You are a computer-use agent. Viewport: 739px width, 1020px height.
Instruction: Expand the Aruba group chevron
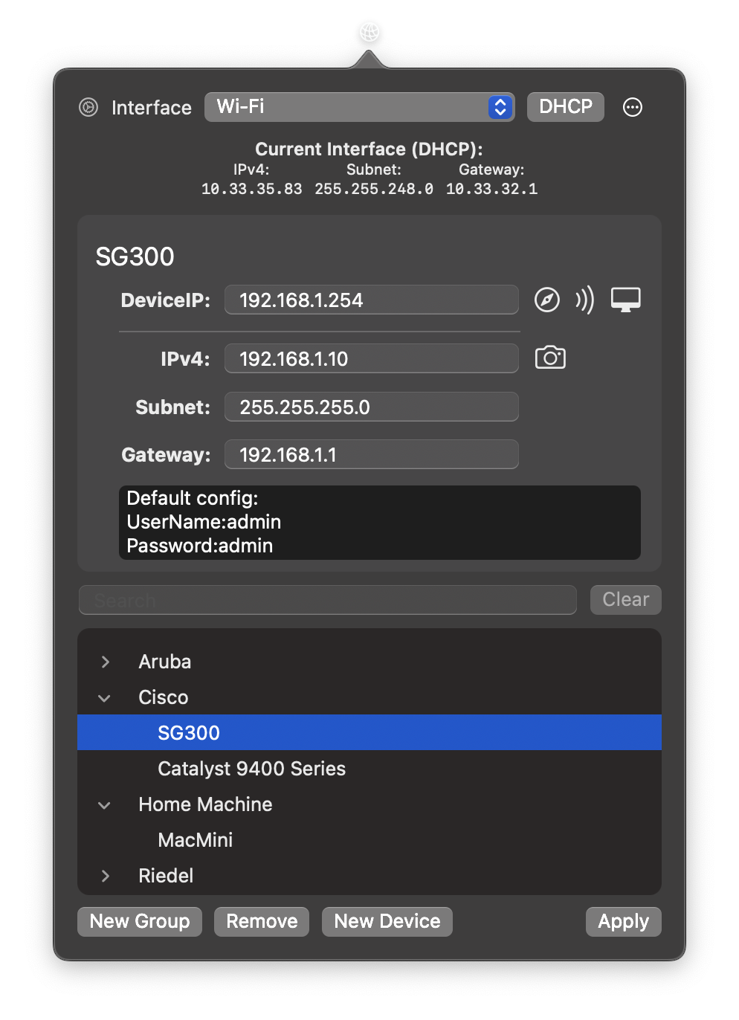[x=105, y=662]
